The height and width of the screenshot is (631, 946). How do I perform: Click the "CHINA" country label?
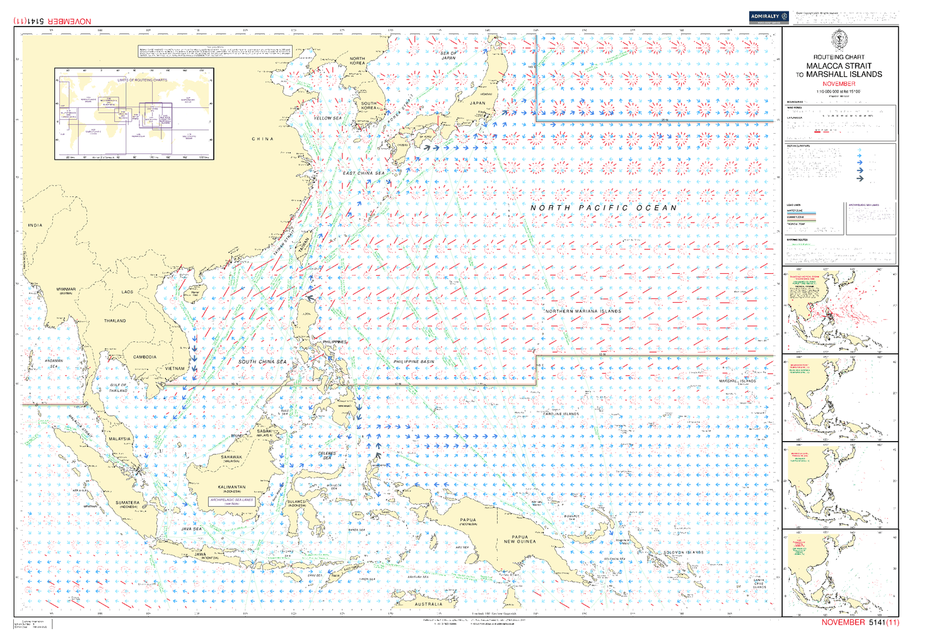(x=263, y=139)
